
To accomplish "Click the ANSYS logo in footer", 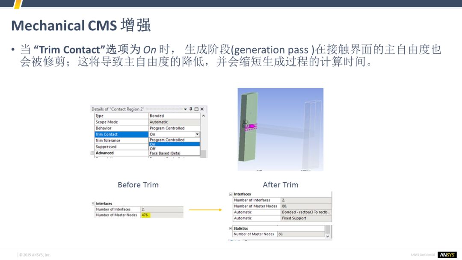I will [447, 255].
